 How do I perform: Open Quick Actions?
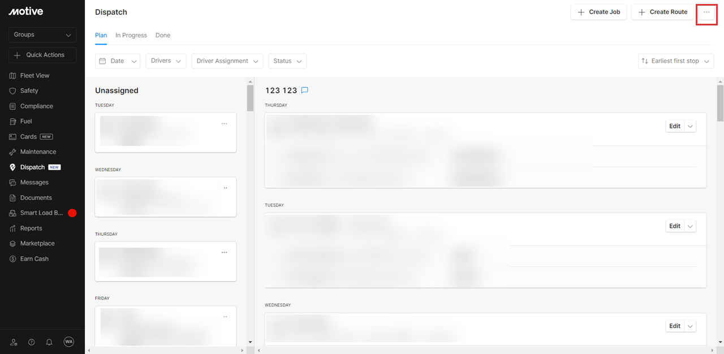(x=42, y=55)
